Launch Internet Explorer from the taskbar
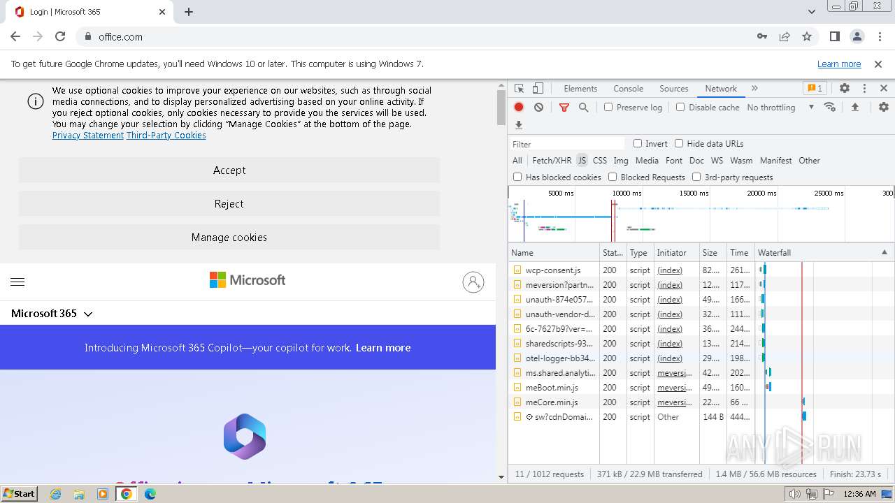This screenshot has height=503, width=895. (x=56, y=493)
